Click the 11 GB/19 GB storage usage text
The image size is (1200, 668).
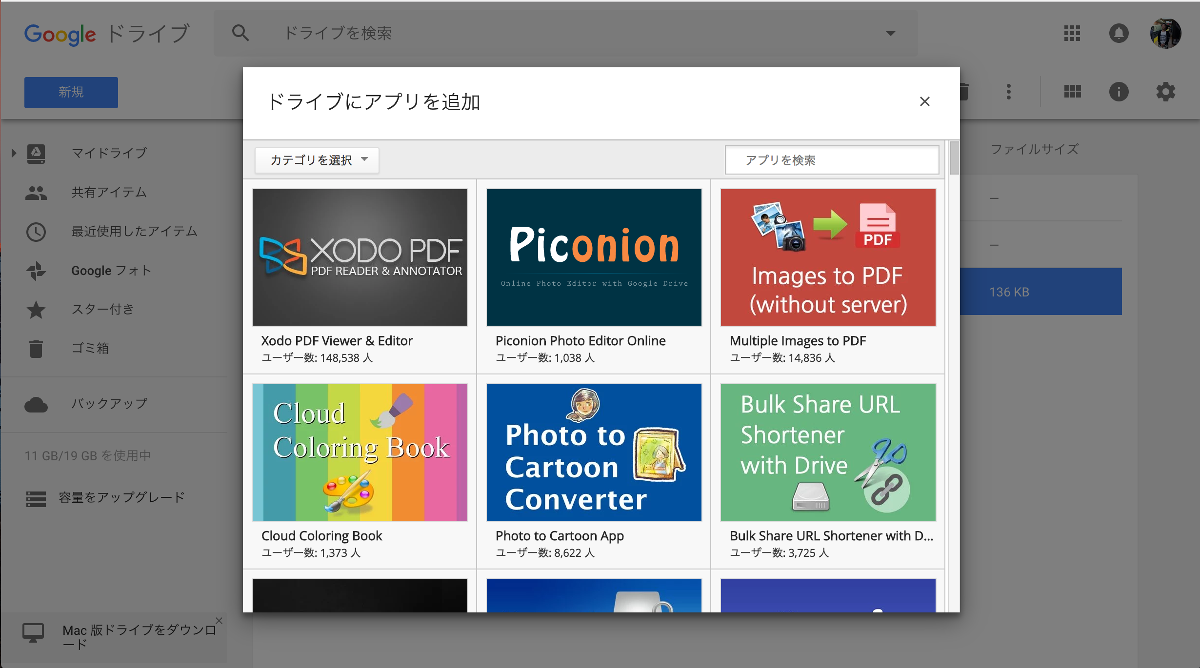click(88, 455)
